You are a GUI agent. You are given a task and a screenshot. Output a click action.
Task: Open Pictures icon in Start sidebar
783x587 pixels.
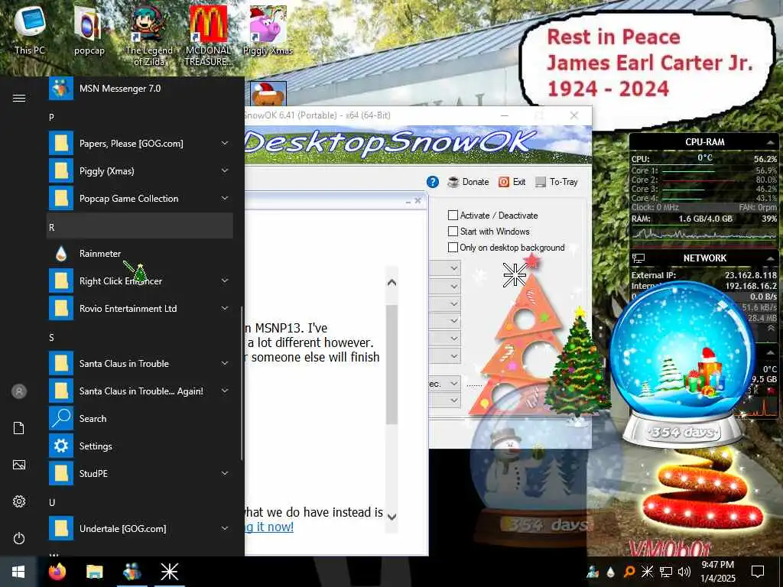[19, 465]
